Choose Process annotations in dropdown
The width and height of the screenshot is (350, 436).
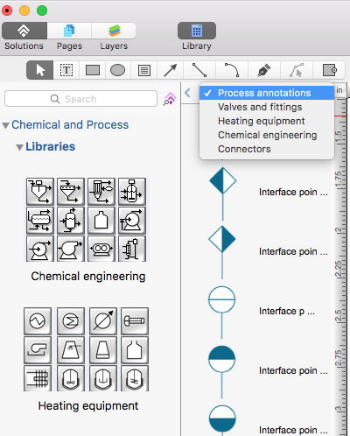tap(267, 93)
